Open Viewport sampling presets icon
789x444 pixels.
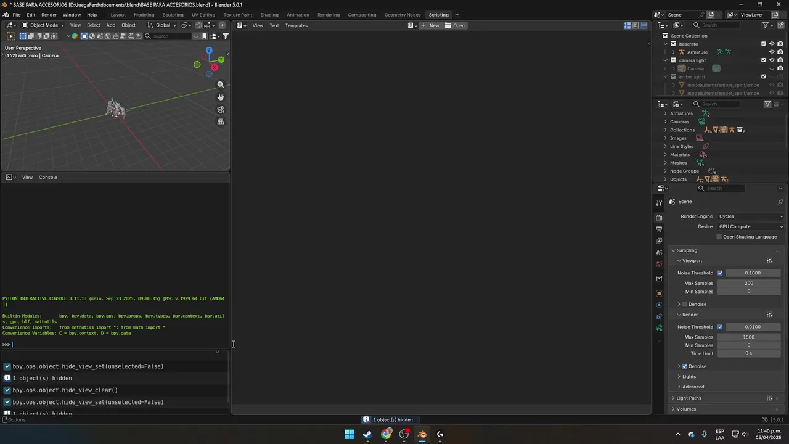pyautogui.click(x=769, y=261)
